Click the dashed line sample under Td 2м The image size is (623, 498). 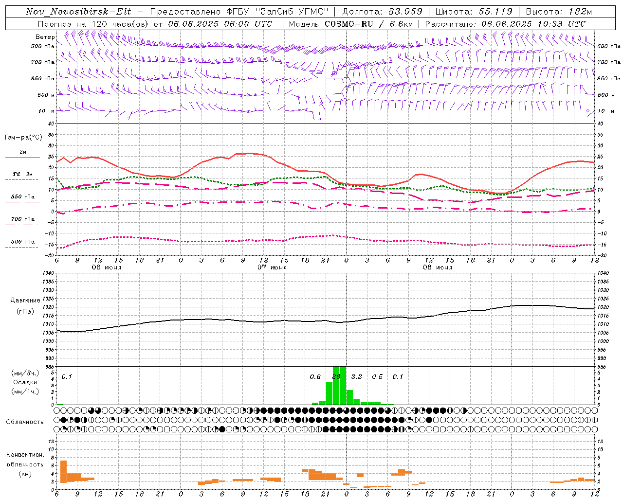click(x=21, y=180)
